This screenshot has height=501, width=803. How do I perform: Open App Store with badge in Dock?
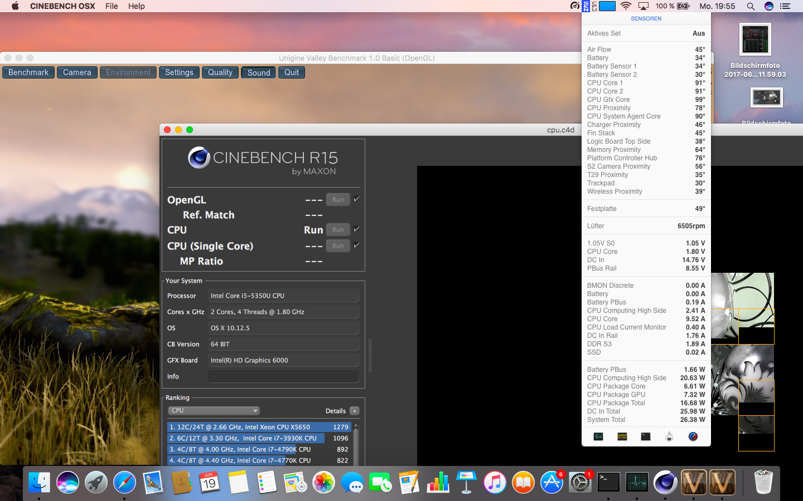pyautogui.click(x=552, y=482)
